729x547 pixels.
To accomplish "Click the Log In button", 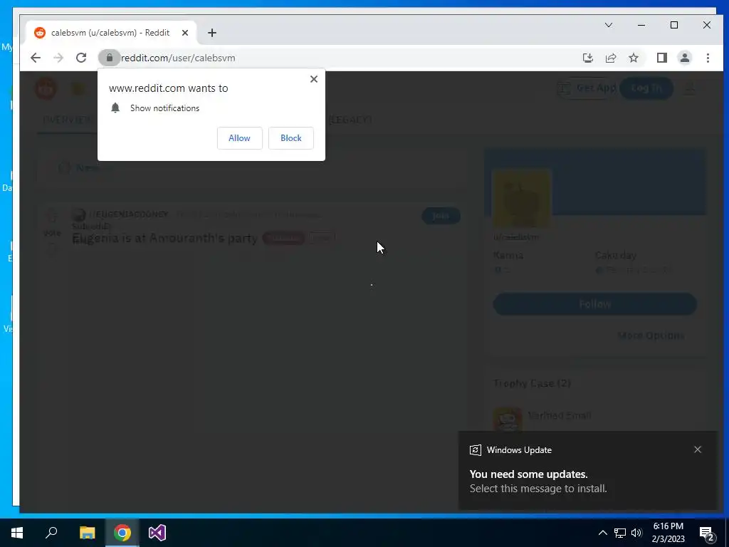I will (646, 88).
